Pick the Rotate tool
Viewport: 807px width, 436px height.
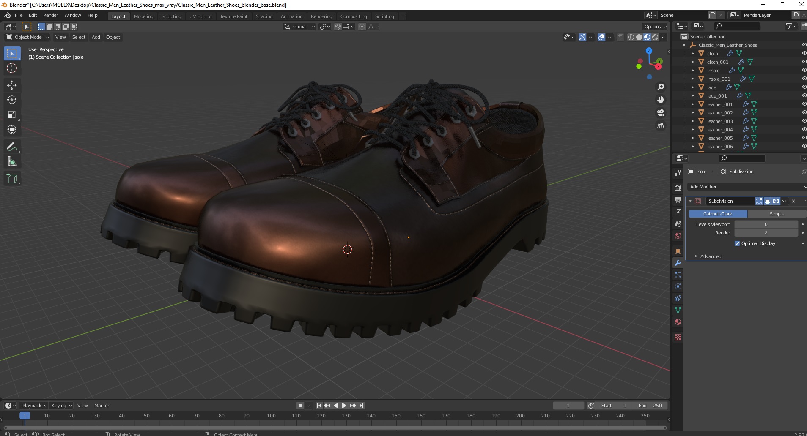[x=12, y=100]
